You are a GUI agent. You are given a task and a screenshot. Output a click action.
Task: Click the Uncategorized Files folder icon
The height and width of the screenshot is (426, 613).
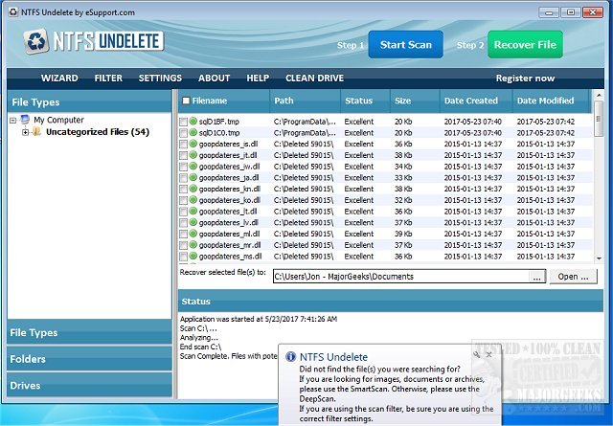click(x=36, y=132)
